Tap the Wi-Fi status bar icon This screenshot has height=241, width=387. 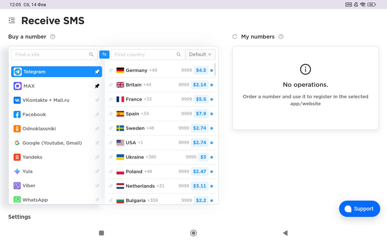tap(363, 4)
